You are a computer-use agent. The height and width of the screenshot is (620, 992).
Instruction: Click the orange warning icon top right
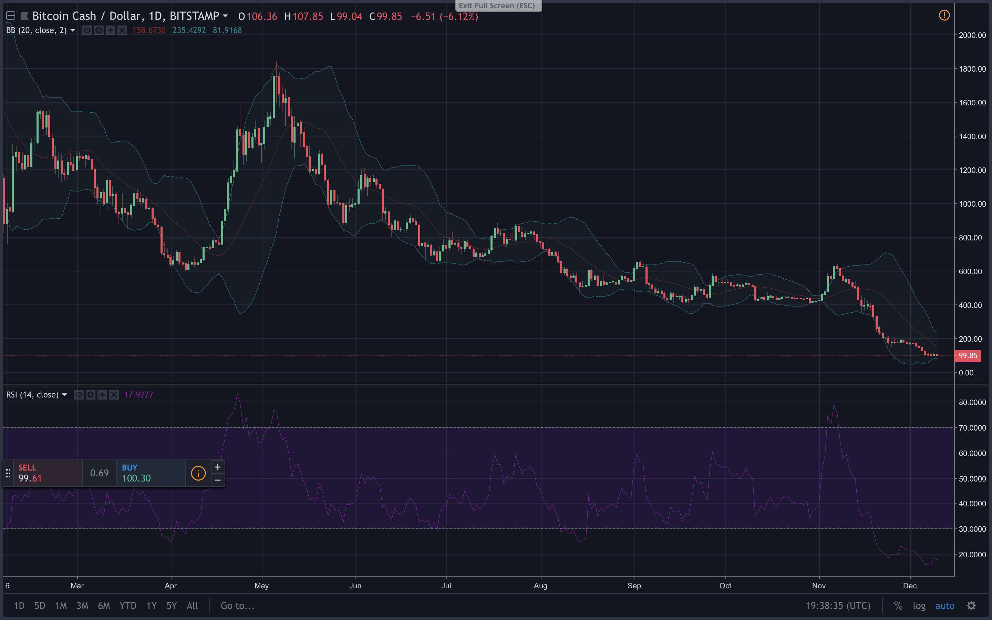pos(944,15)
